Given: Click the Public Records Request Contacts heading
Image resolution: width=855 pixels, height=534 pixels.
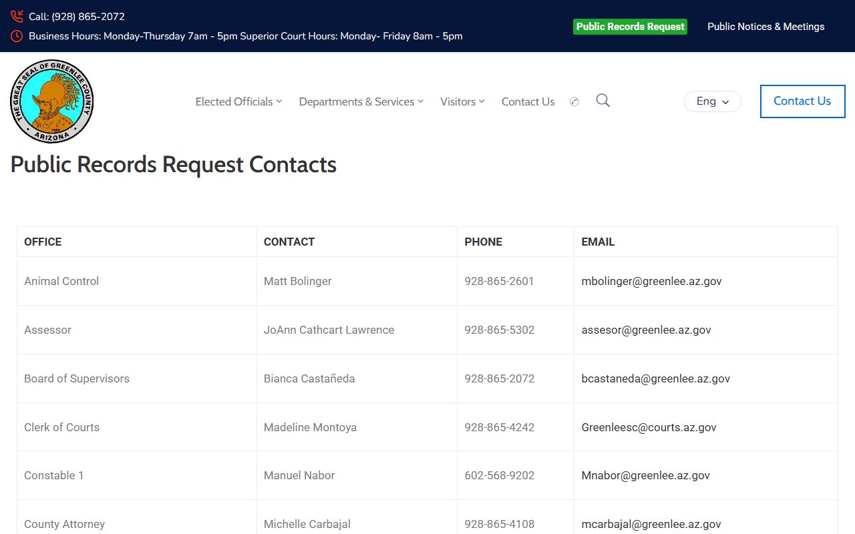Looking at the screenshot, I should (x=174, y=164).
